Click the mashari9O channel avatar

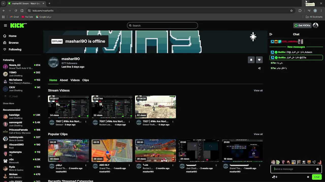[54, 62]
